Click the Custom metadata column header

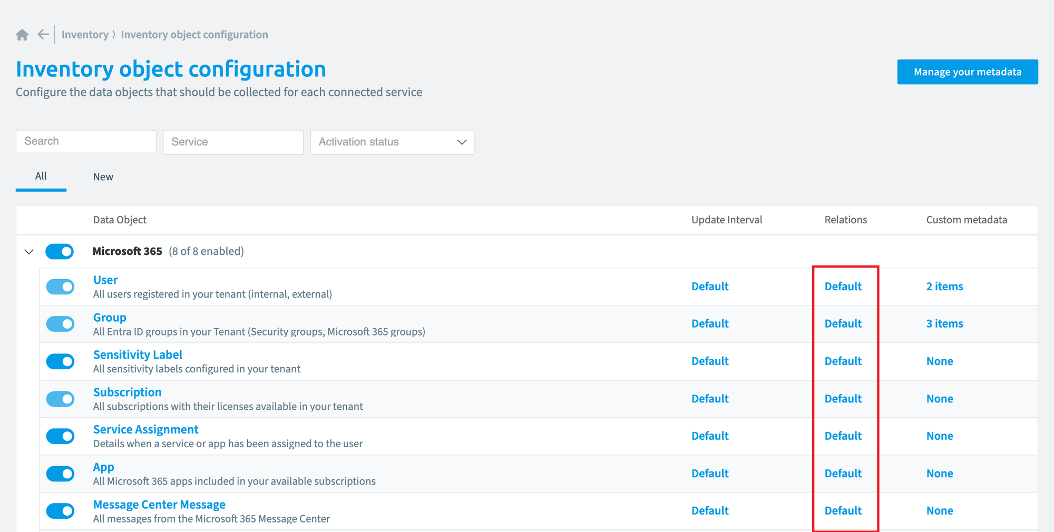click(967, 220)
